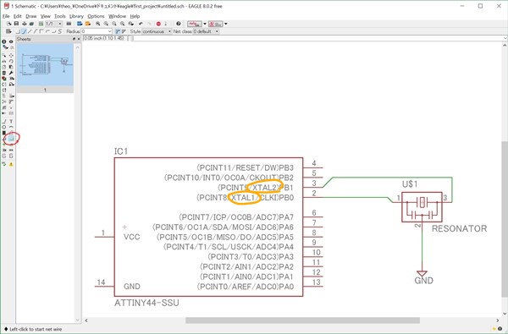Screen dimensions: 508x334
Task: Undock the Sheets panel with the pin
Action: (x=75, y=39)
